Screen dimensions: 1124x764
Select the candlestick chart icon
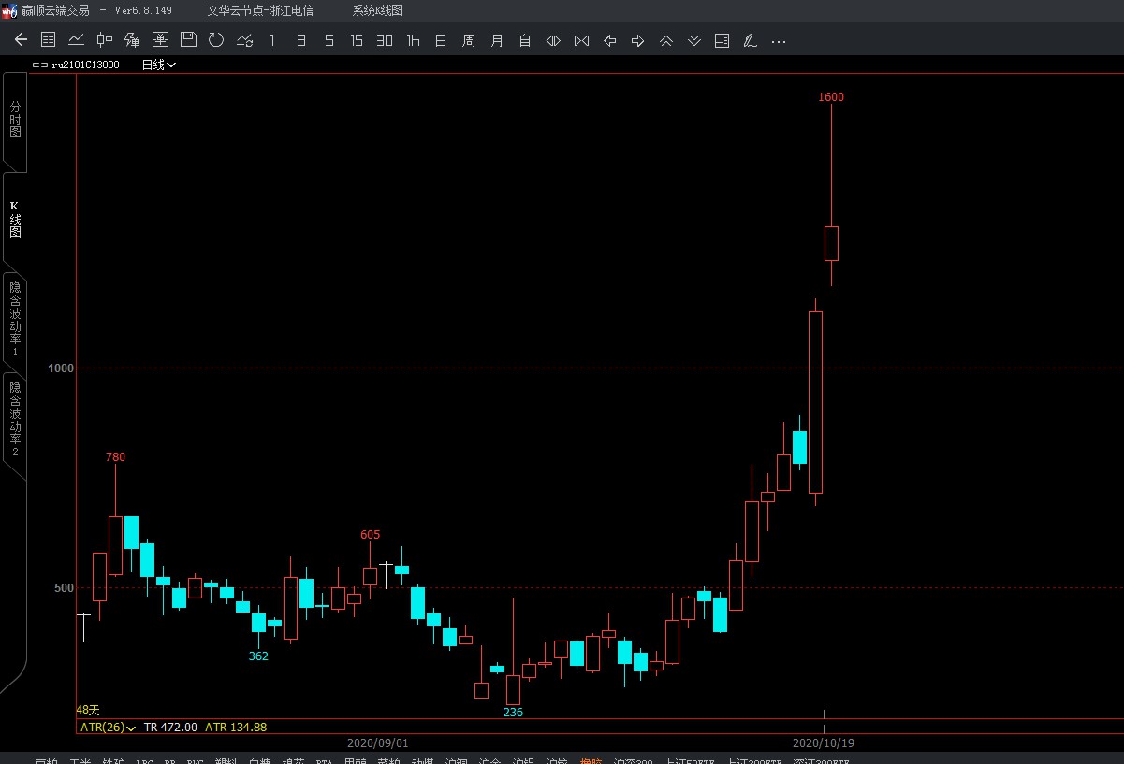105,40
